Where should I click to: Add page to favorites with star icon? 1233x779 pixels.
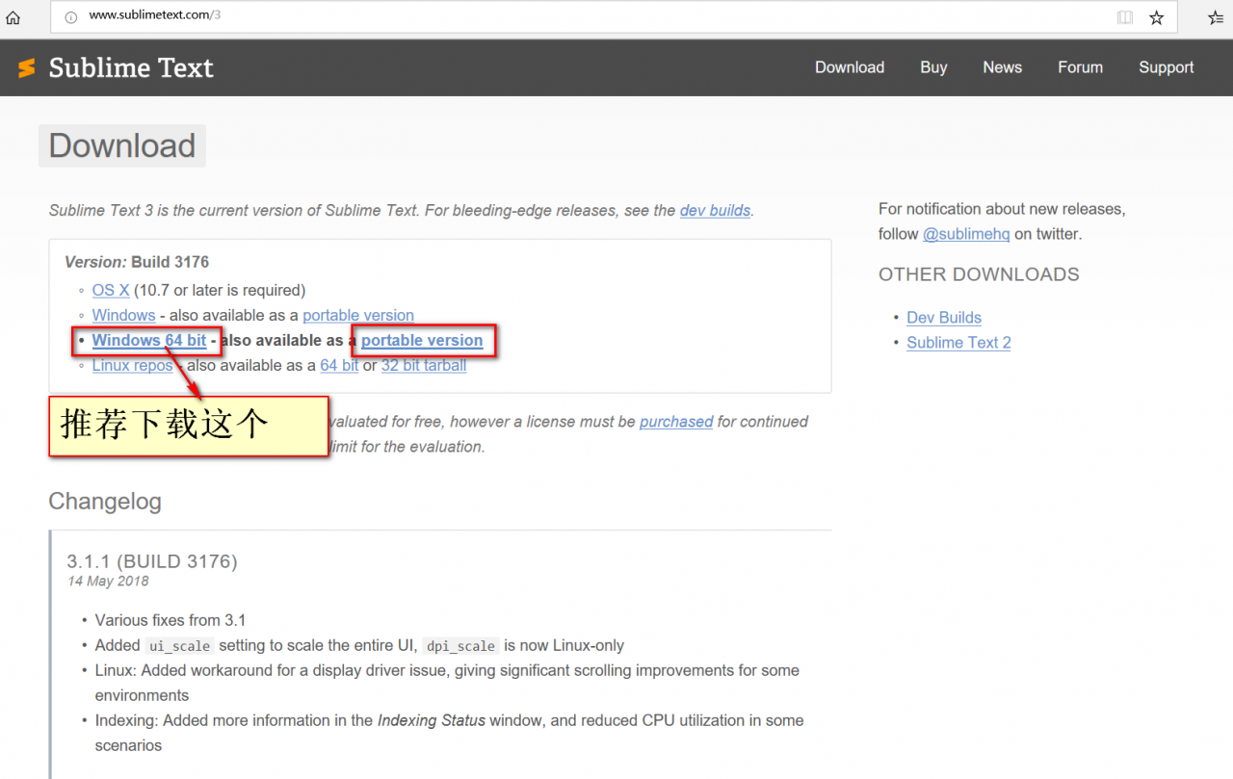pyautogui.click(x=1157, y=17)
